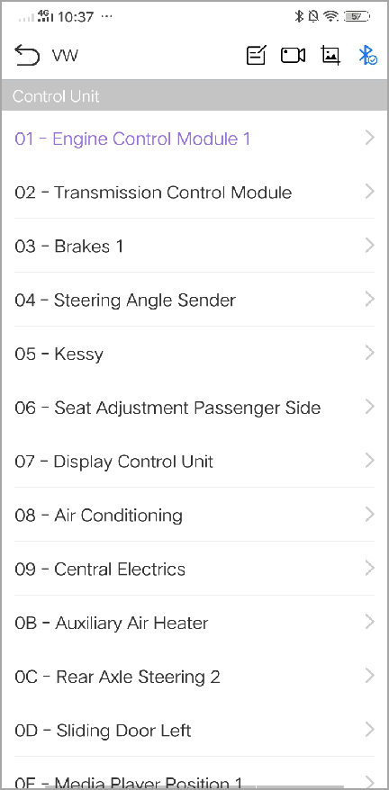Select 08 - Air Conditioning

194,515
